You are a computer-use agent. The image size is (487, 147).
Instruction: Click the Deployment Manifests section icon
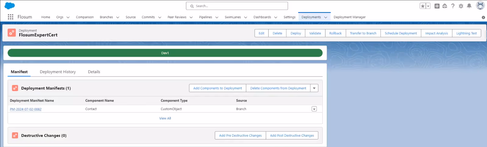click(15, 88)
